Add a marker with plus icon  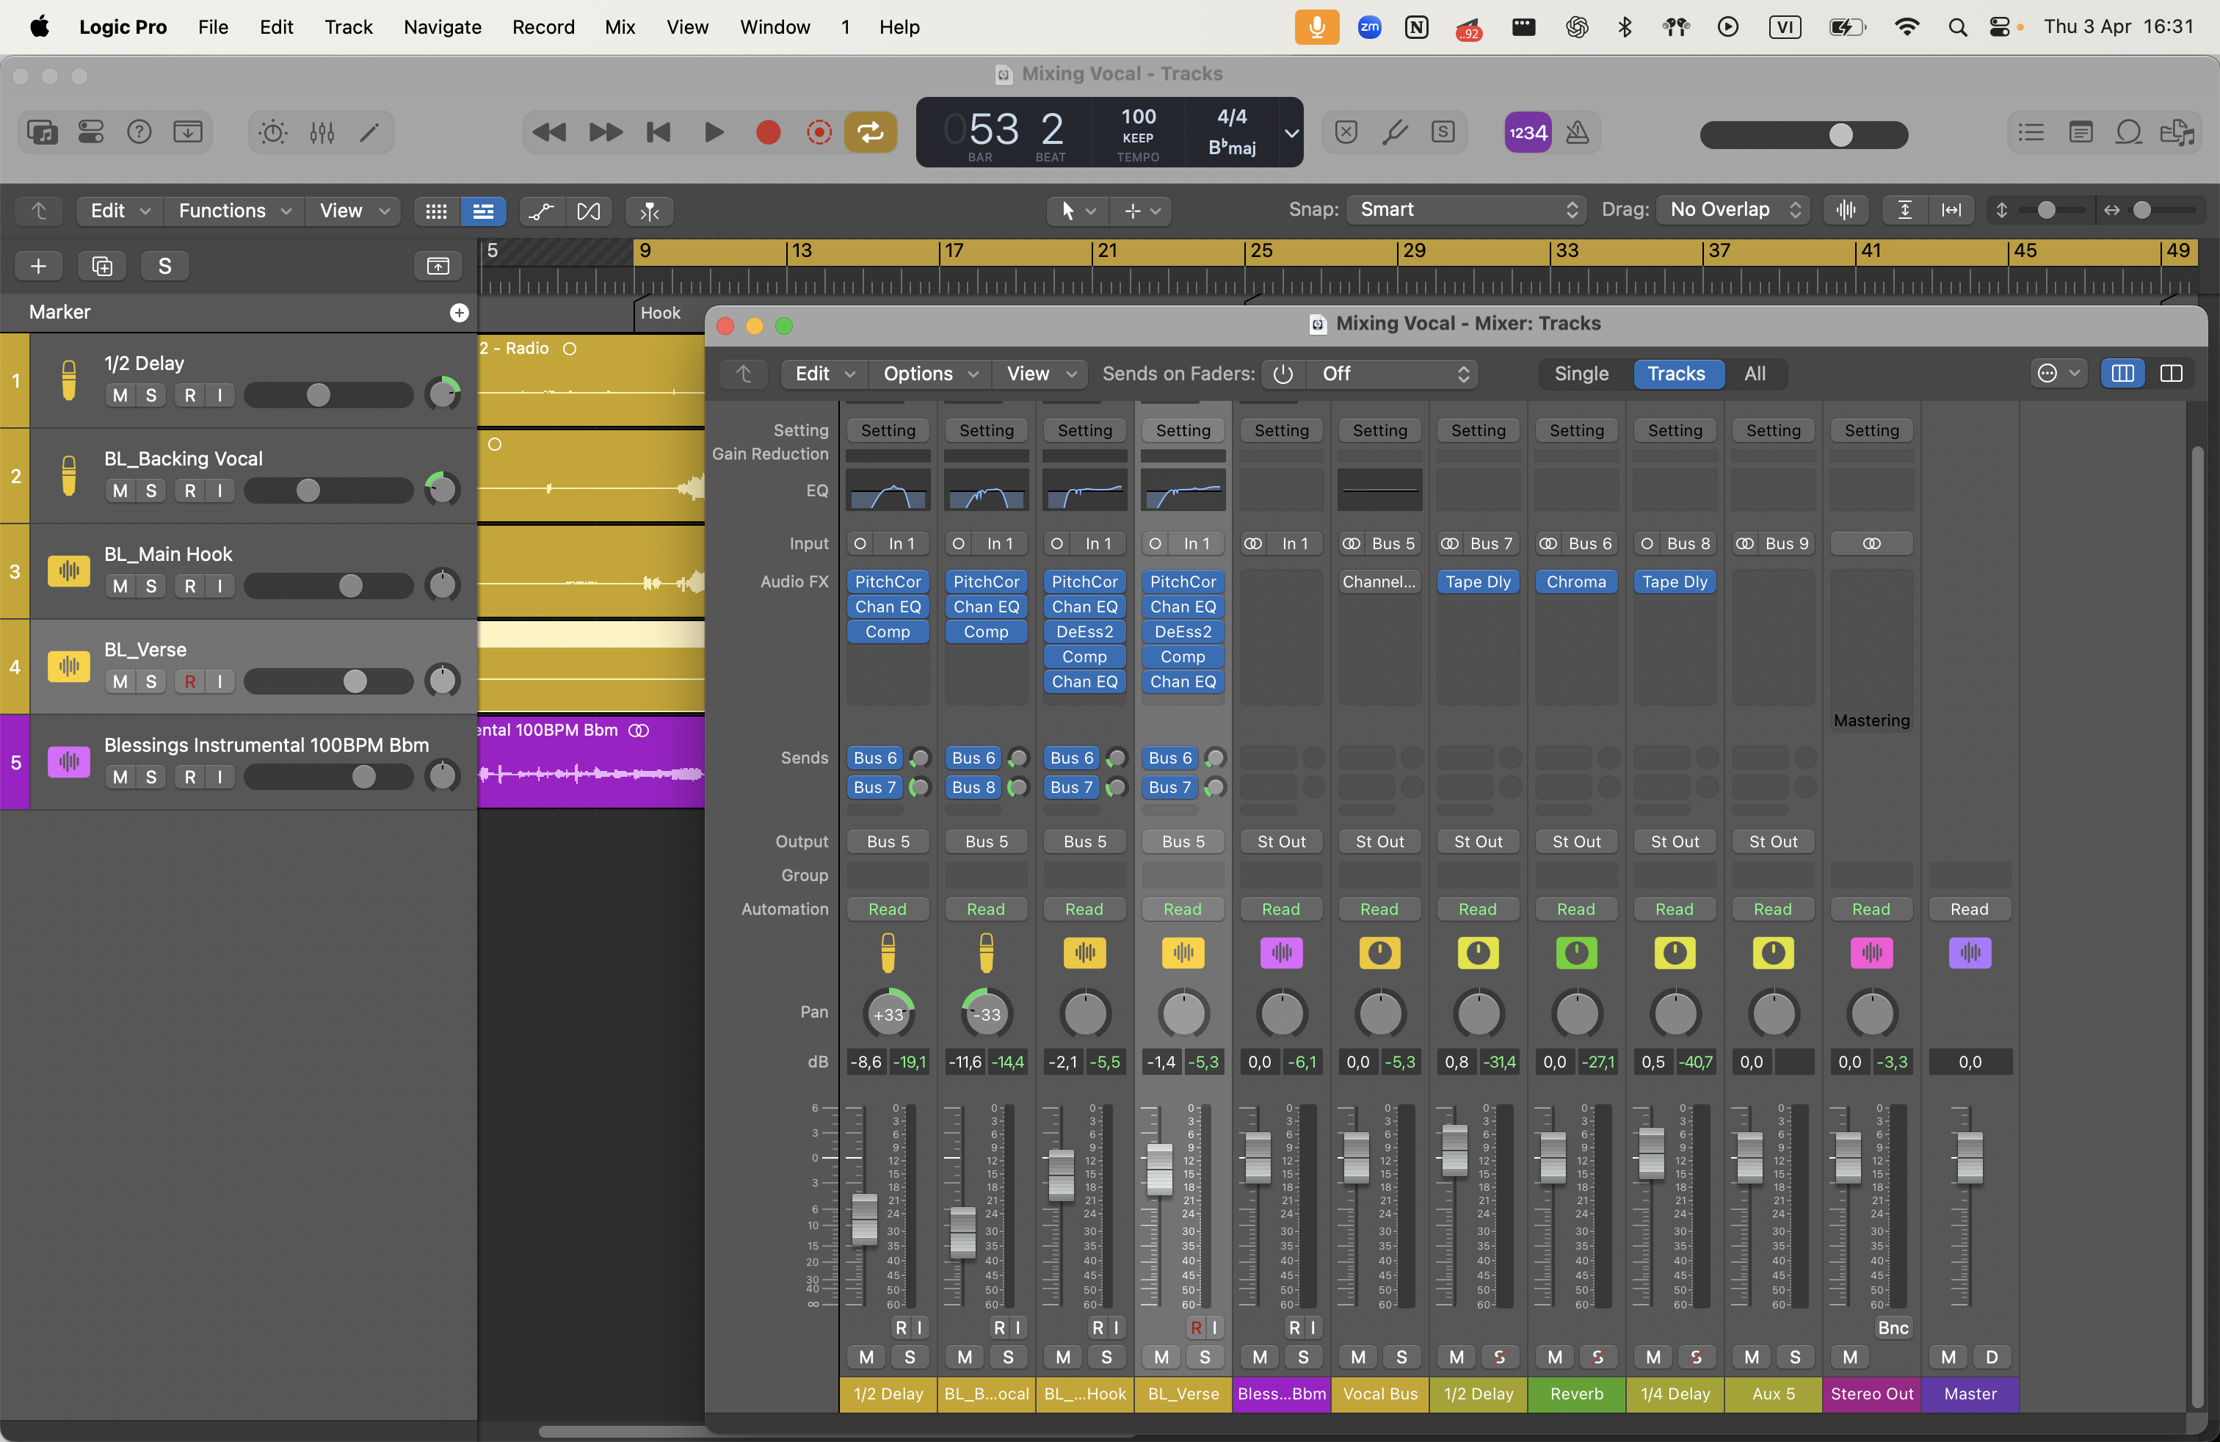point(459,313)
